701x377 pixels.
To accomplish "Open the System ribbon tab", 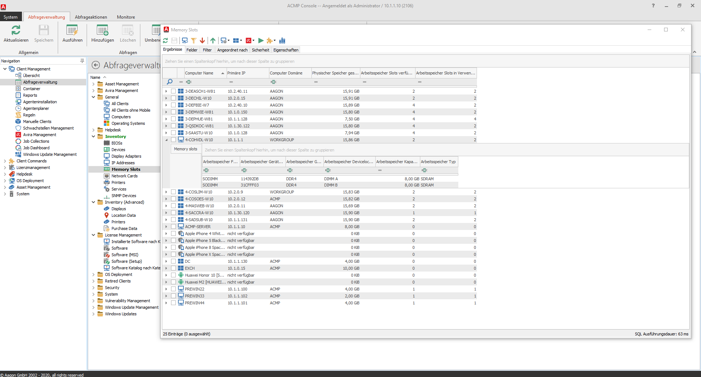I will (11, 17).
